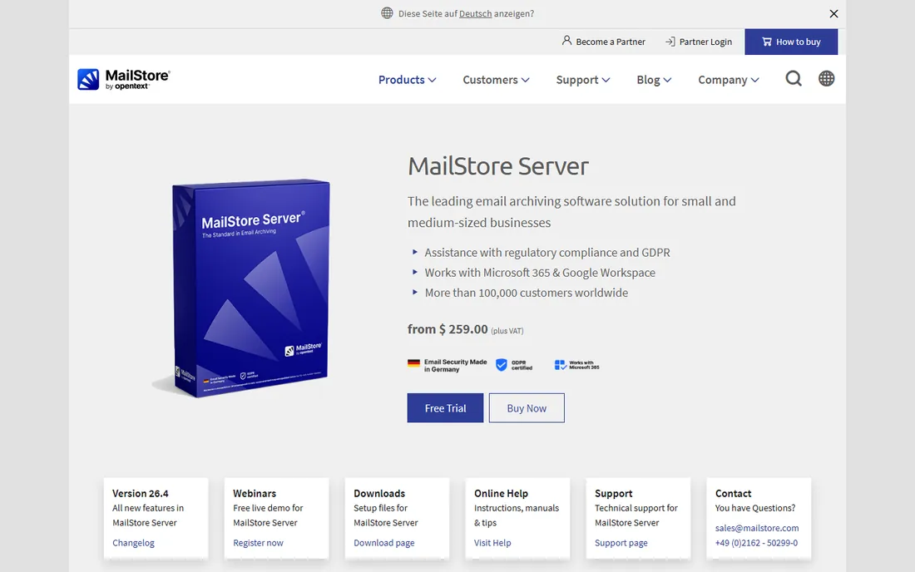Expand the Support menu
Screen dimensions: 915x572
(583, 79)
